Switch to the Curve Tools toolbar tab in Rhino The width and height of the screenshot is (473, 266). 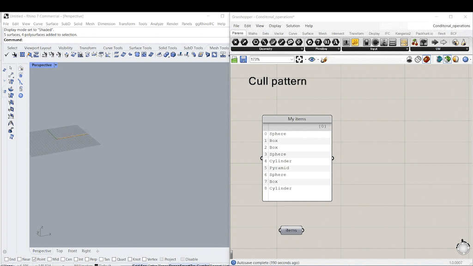[113, 48]
